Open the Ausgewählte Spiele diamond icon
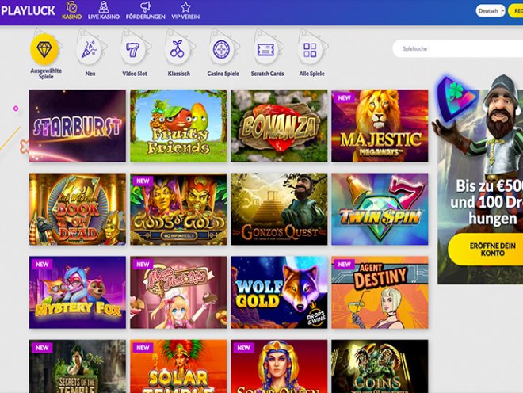523x393 pixels. coord(45,50)
